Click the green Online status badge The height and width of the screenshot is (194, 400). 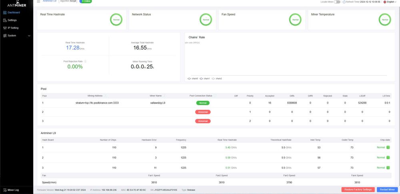point(86,1)
